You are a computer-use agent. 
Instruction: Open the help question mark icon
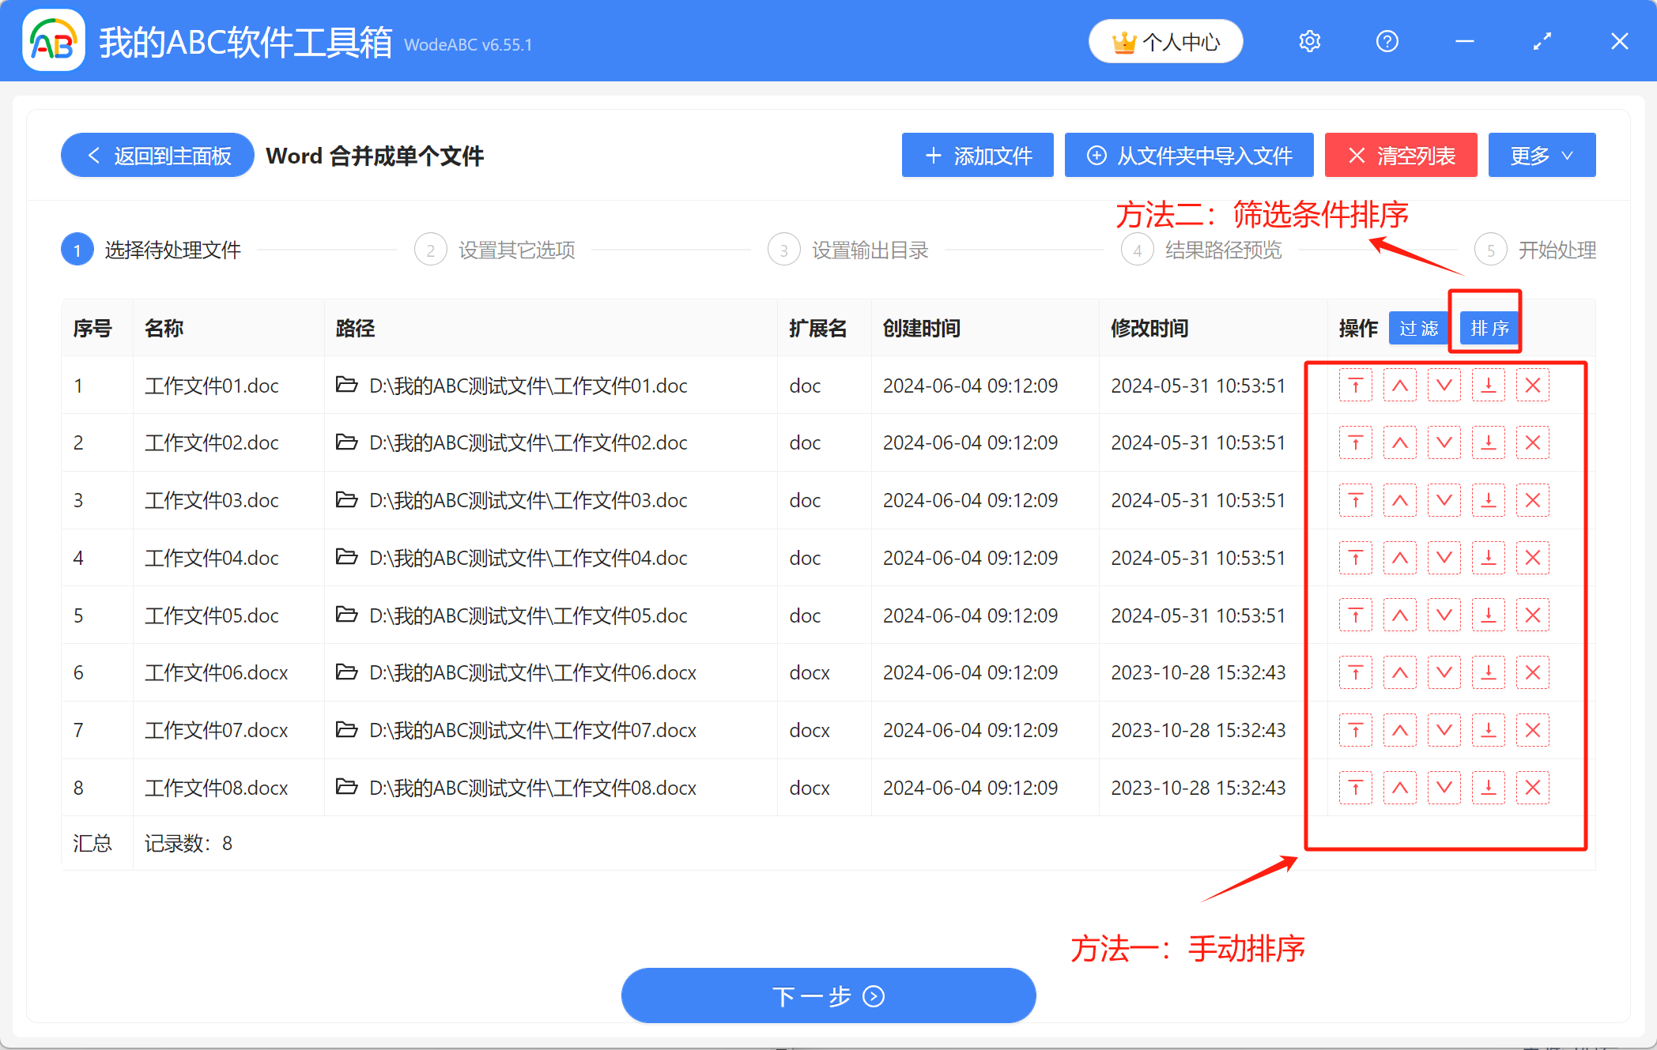click(x=1387, y=41)
